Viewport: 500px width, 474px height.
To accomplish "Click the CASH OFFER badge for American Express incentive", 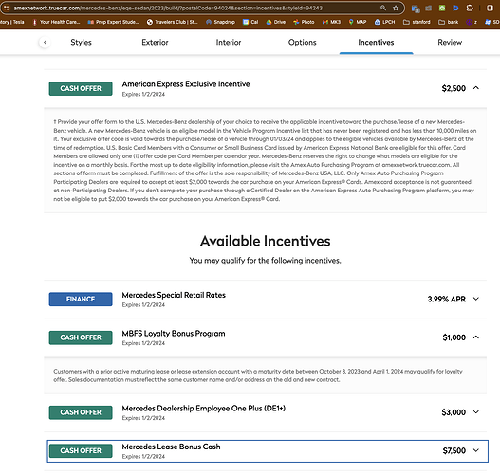I will [x=81, y=88].
